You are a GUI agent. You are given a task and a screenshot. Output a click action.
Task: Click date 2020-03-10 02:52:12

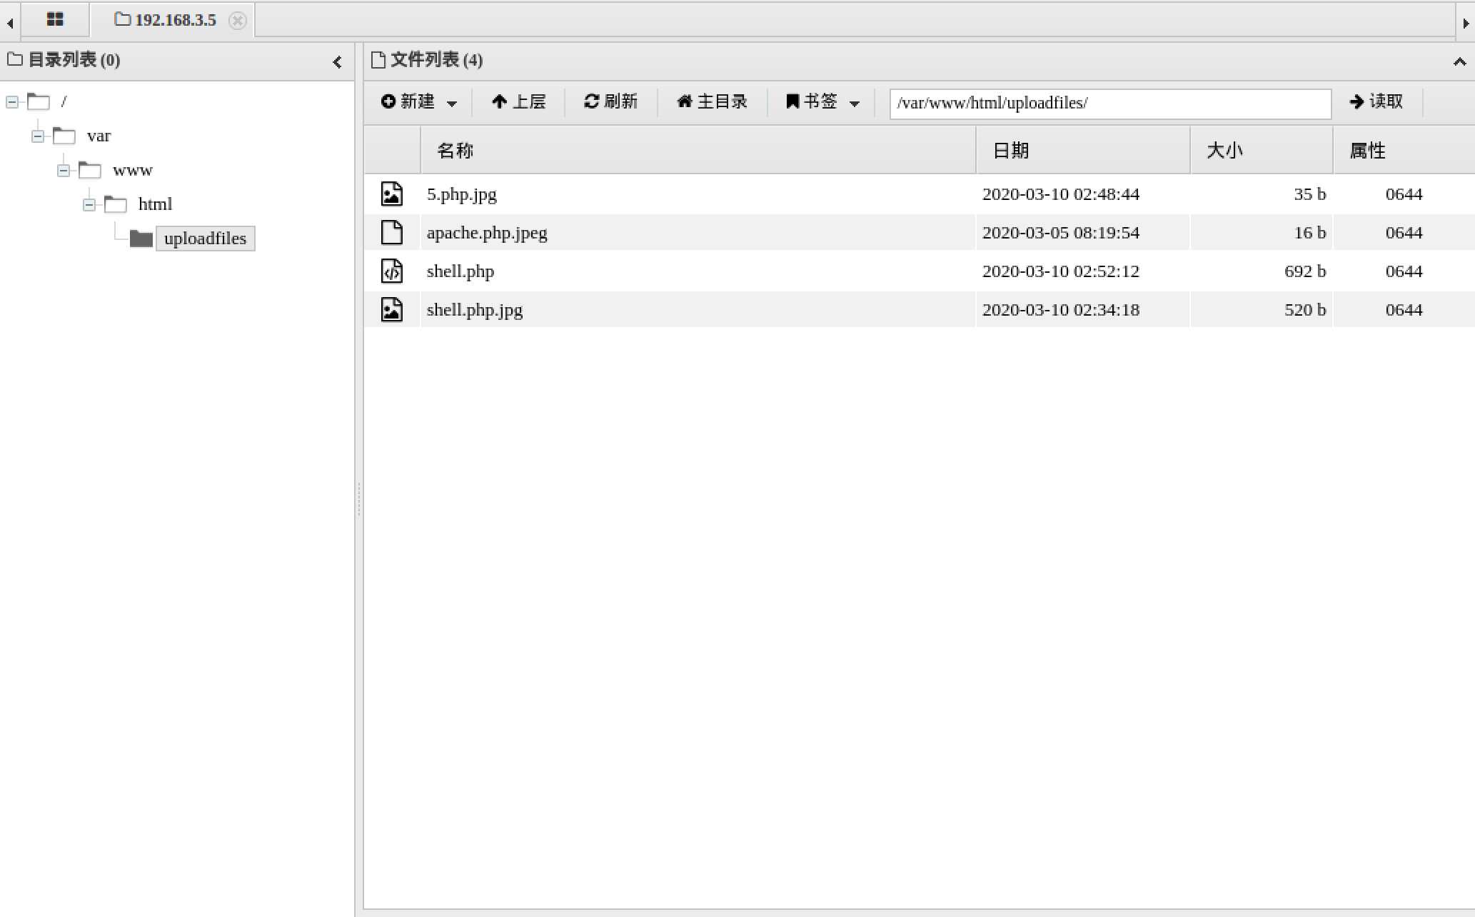pos(1061,271)
